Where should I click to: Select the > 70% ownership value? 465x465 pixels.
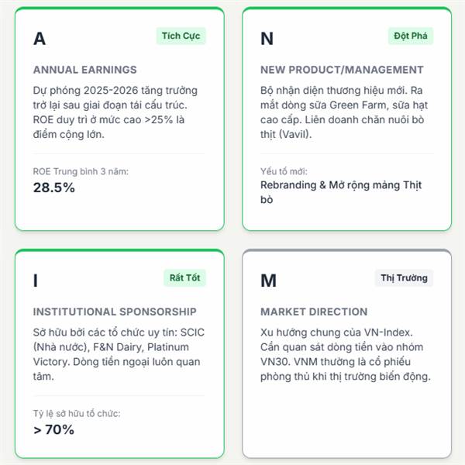click(x=53, y=429)
